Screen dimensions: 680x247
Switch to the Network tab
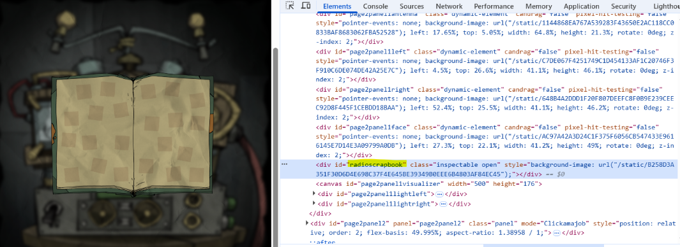[x=449, y=6]
